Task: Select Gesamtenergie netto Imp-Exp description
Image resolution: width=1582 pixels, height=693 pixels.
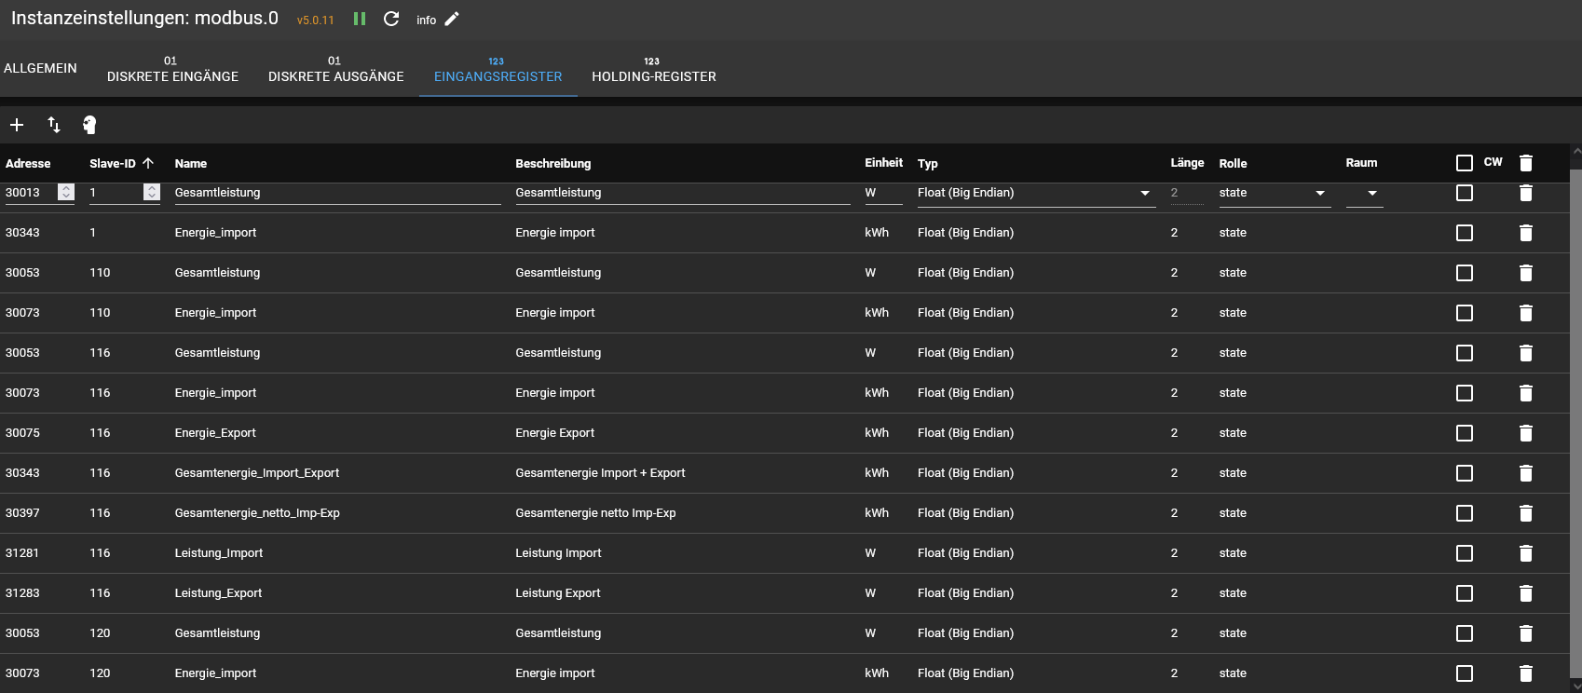Action: (x=595, y=513)
